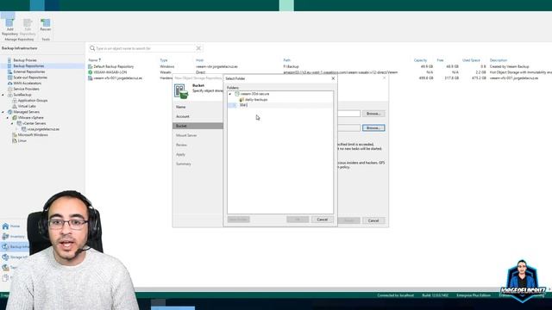Click the Microsoft Windows node icon
552x310 pixels.
coord(15,135)
